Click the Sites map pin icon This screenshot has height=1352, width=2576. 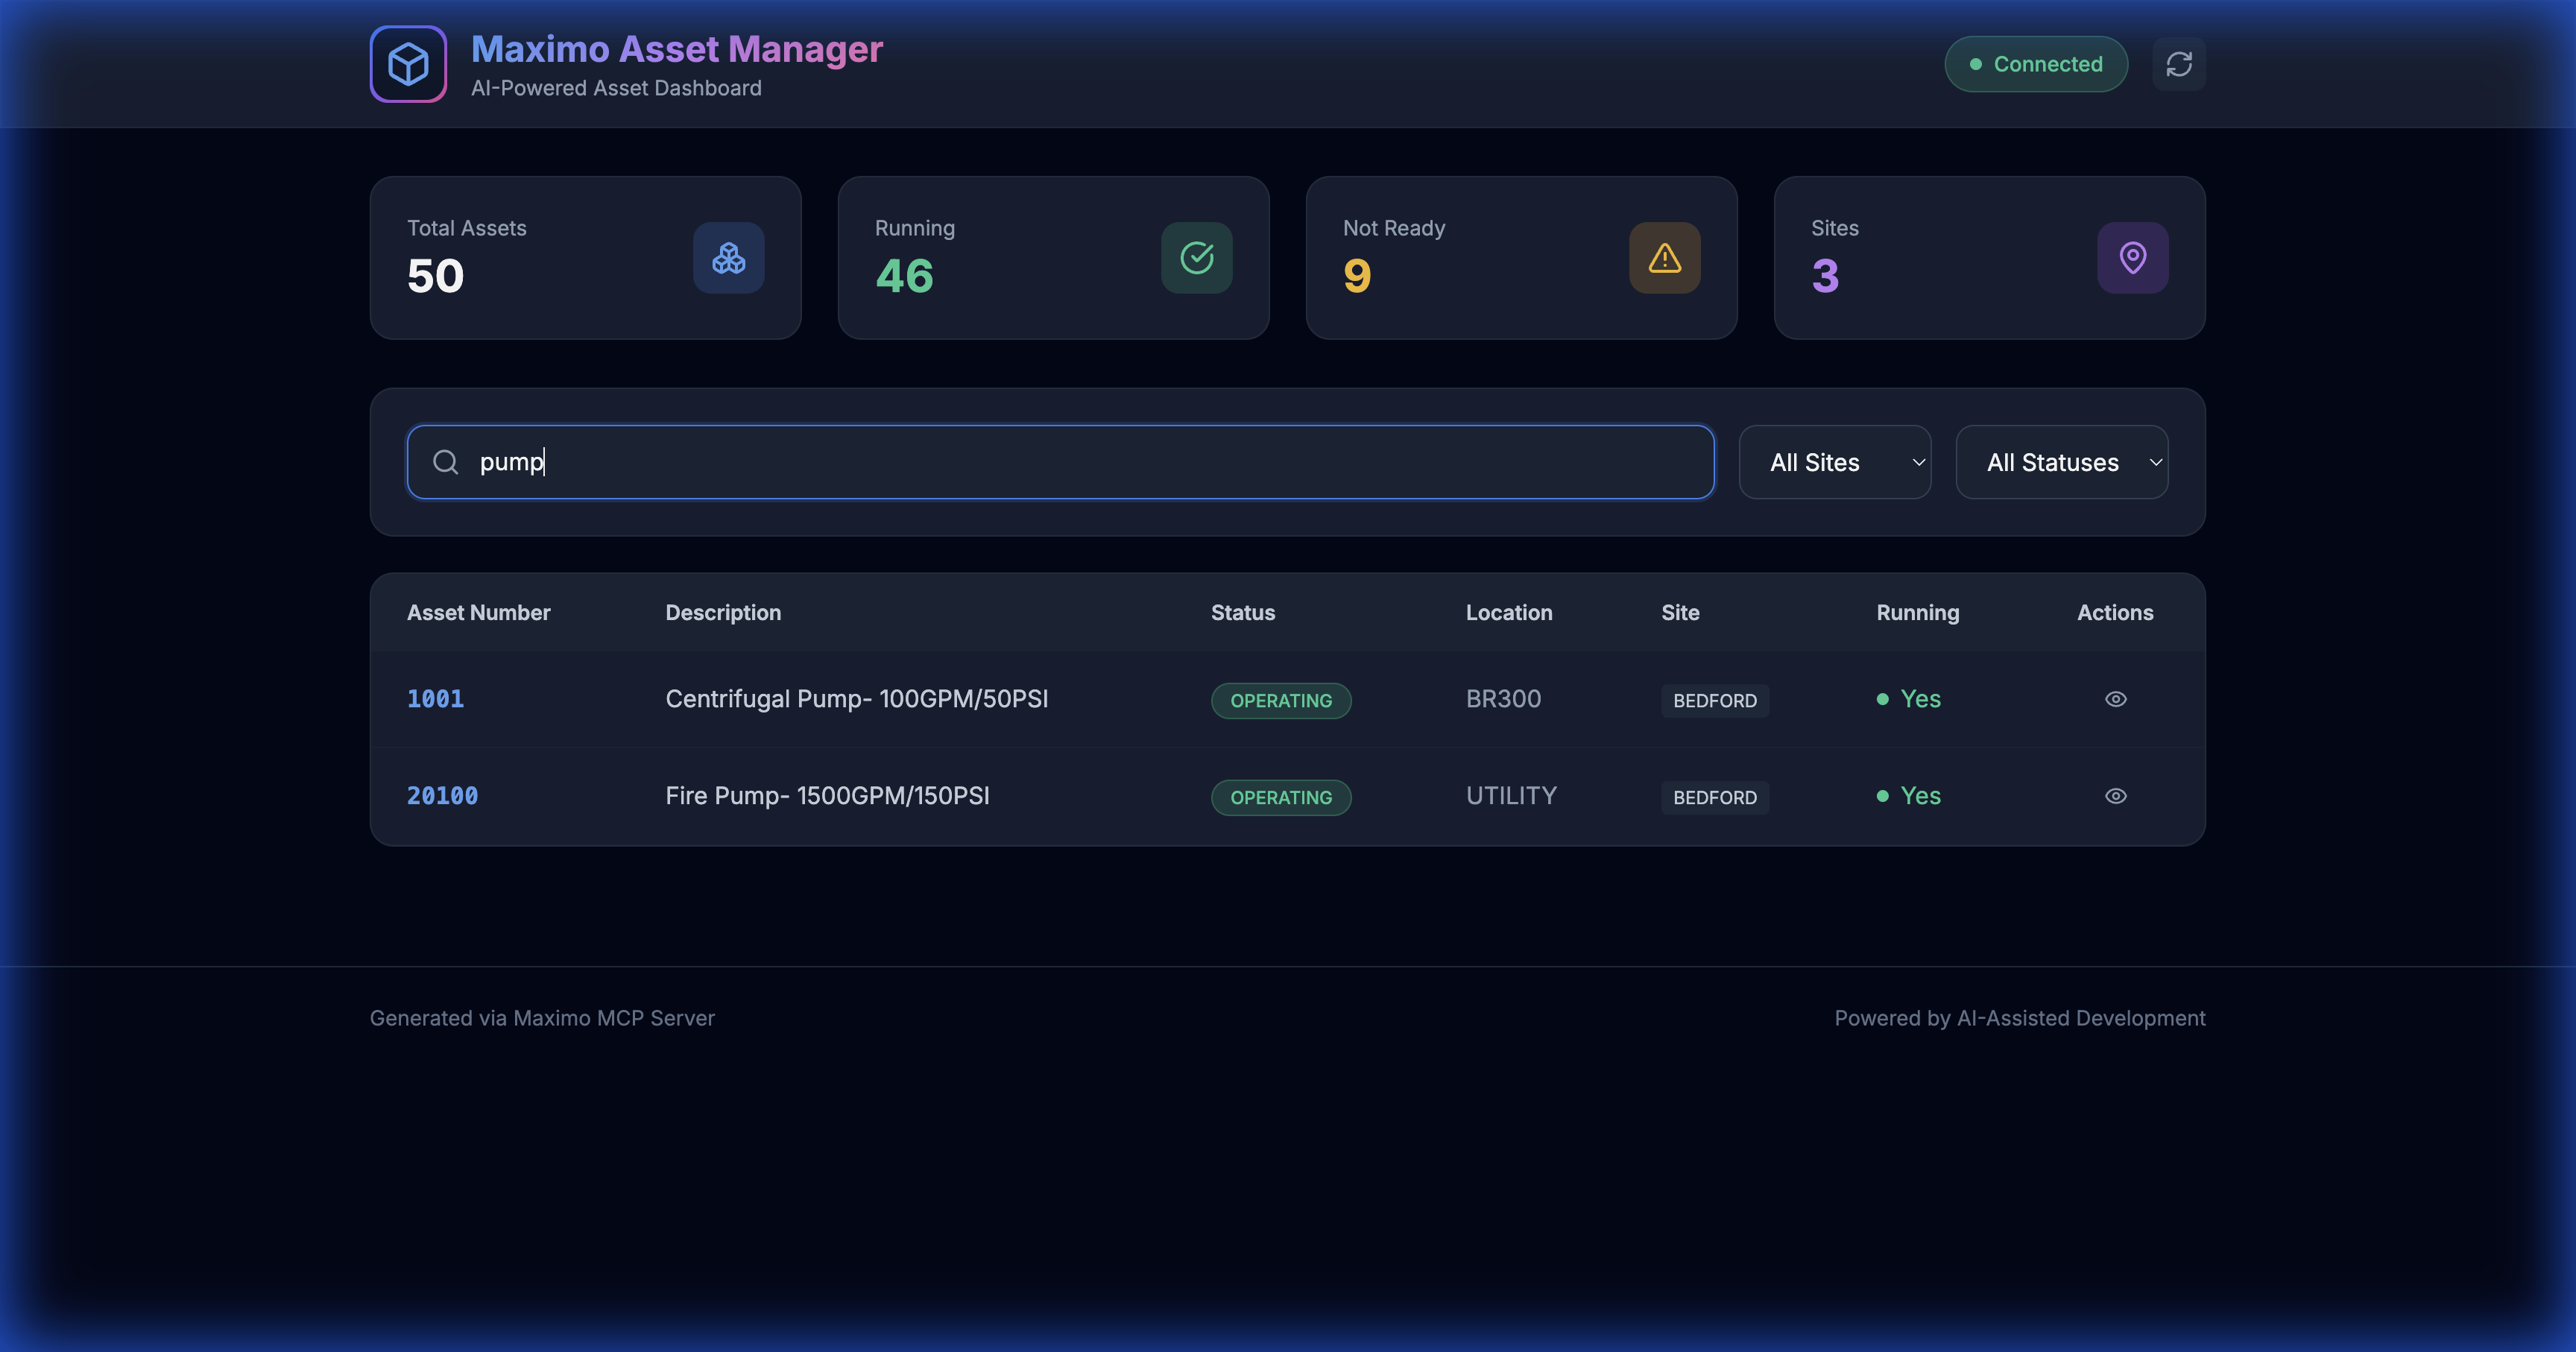2132,257
